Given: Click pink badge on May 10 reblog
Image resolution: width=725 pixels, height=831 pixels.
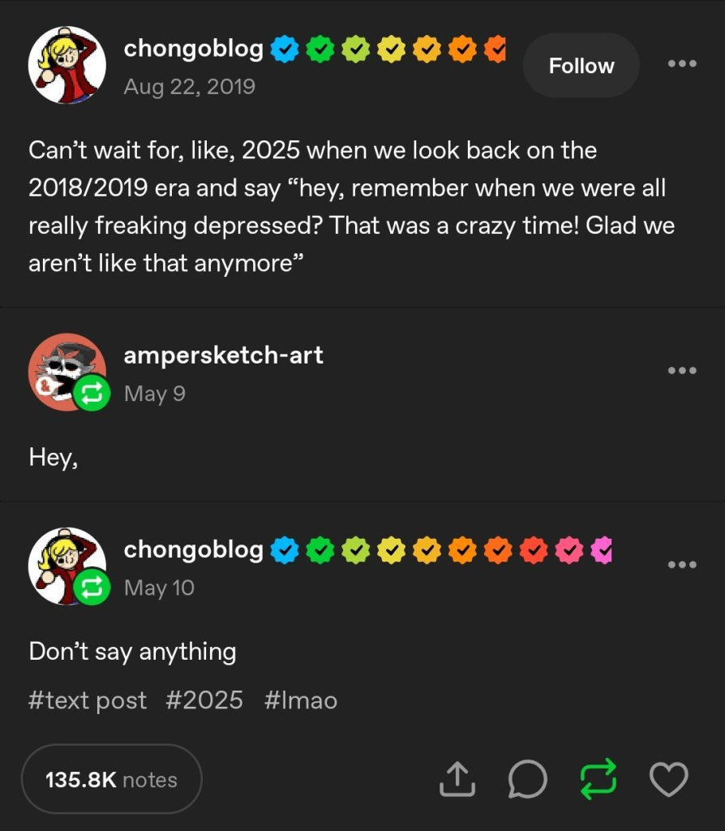Looking at the screenshot, I should click(x=571, y=551).
